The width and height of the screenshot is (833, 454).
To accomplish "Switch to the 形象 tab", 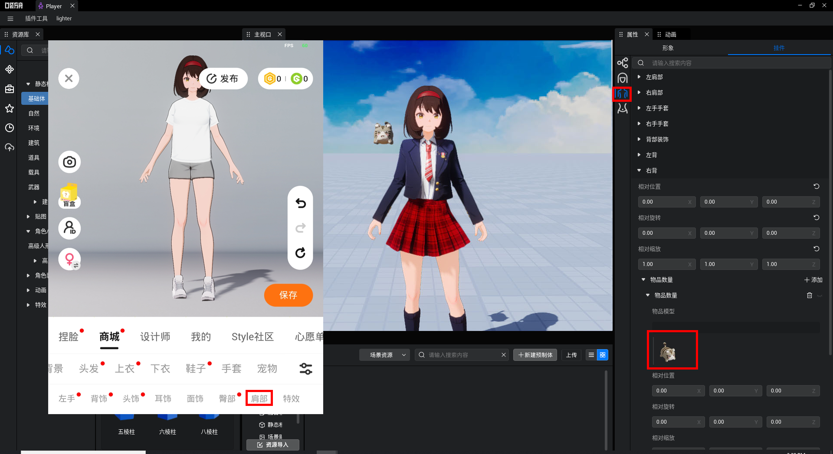I will click(x=668, y=48).
